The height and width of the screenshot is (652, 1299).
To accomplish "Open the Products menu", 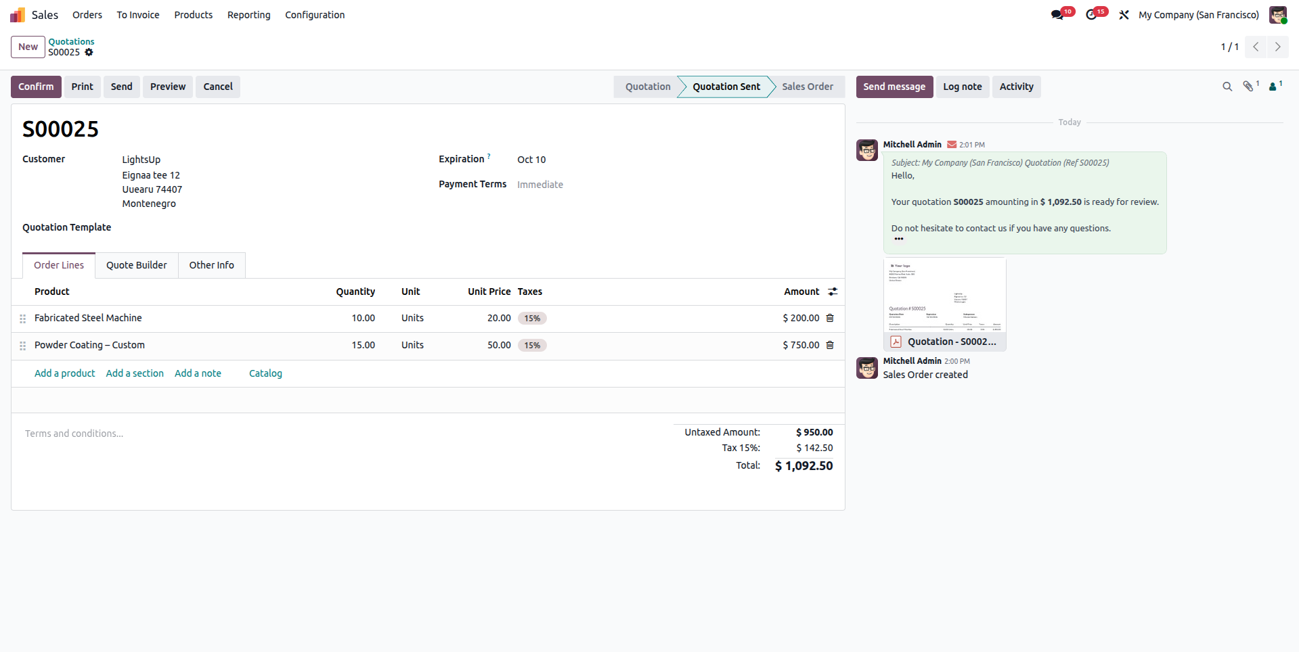I will click(194, 15).
